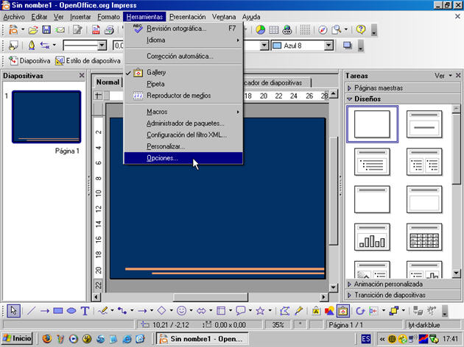Click the Diapositiva button
The width and height of the screenshot is (464, 347).
point(29,60)
